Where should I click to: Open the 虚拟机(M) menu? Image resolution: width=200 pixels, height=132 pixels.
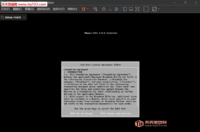click(x=43, y=9)
